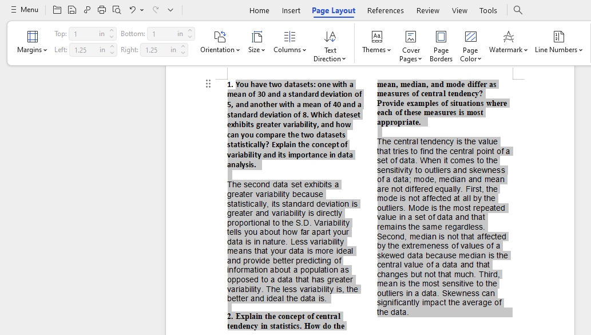Screen dimensions: 591x335
Task: Open print preview
Action: pyautogui.click(x=117, y=10)
